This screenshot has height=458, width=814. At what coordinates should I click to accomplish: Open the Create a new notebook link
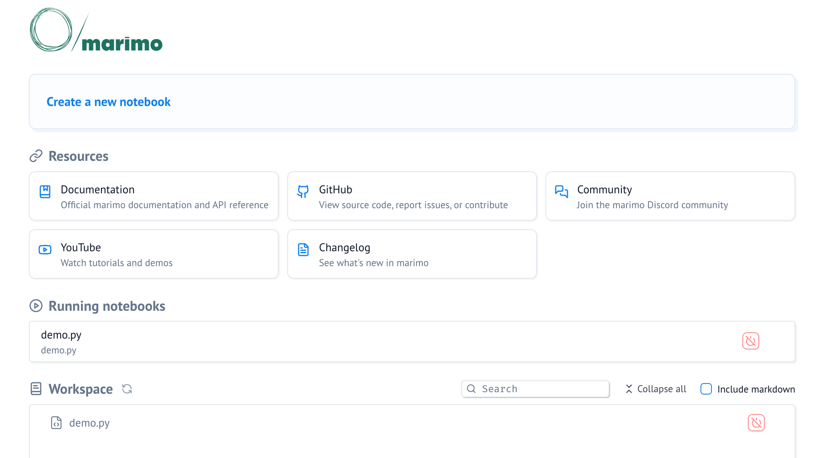coord(108,102)
